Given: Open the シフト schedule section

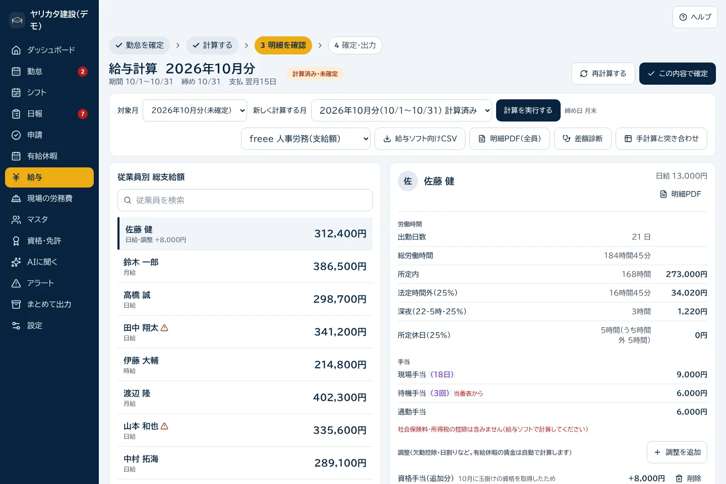Looking at the screenshot, I should coord(49,92).
